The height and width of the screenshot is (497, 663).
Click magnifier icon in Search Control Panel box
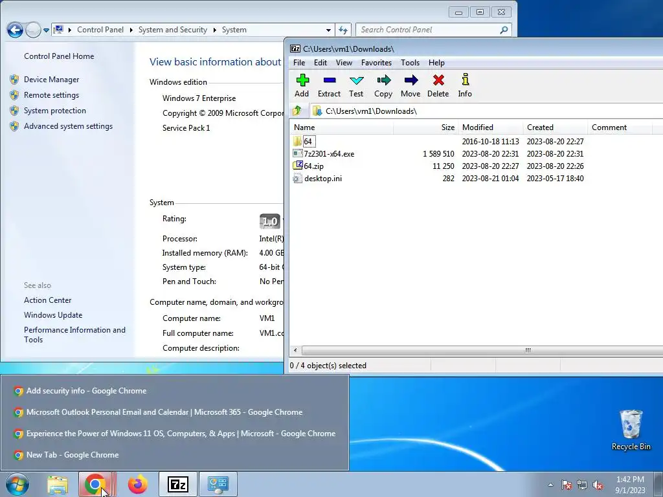pyautogui.click(x=504, y=30)
